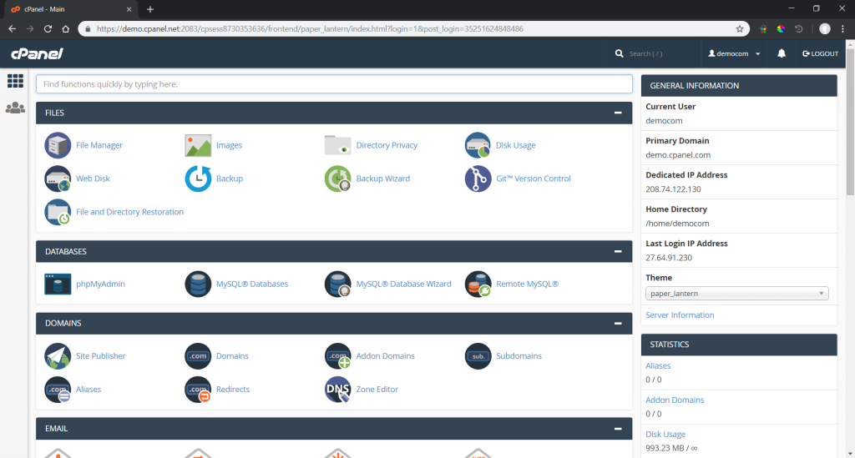Open the File Manager text link
Viewport: 855px width, 458px height.
pos(99,145)
